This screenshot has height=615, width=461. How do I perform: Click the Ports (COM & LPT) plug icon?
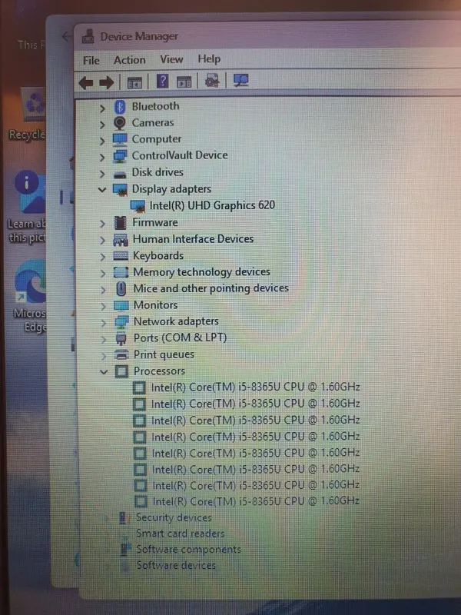pos(121,338)
